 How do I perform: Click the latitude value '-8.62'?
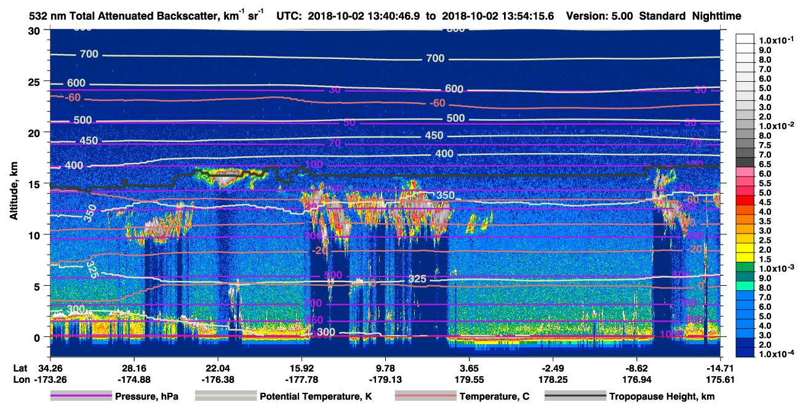click(636, 368)
